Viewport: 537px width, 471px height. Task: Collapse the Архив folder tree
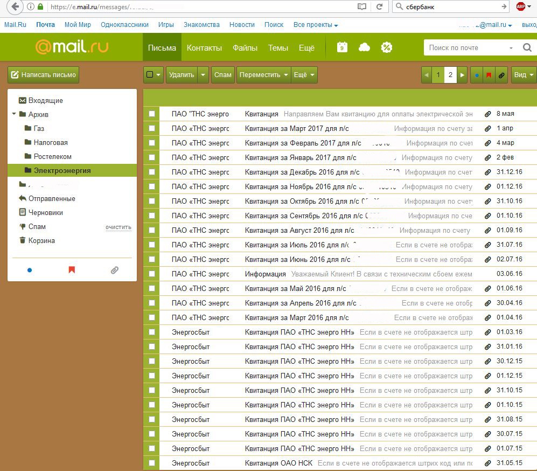tap(14, 114)
